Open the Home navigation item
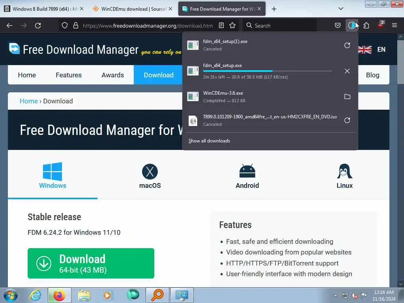 27,75
